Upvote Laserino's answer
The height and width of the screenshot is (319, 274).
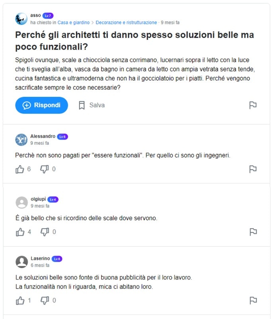tap(20, 300)
